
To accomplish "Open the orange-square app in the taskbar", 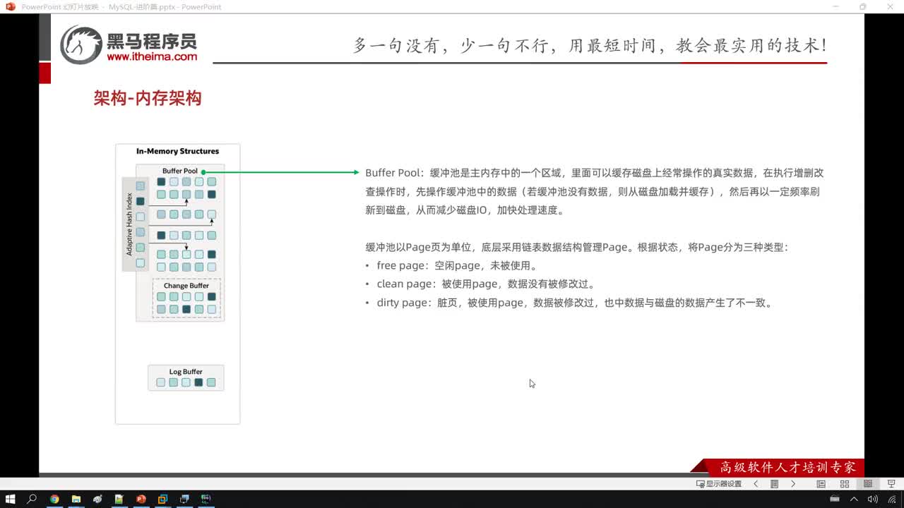I will point(162,499).
